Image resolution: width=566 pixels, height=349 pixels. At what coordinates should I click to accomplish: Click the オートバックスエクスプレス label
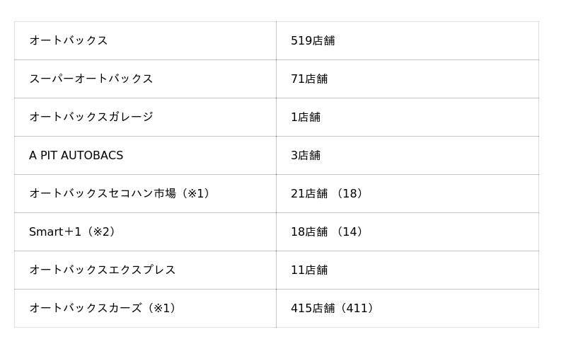pos(102,270)
